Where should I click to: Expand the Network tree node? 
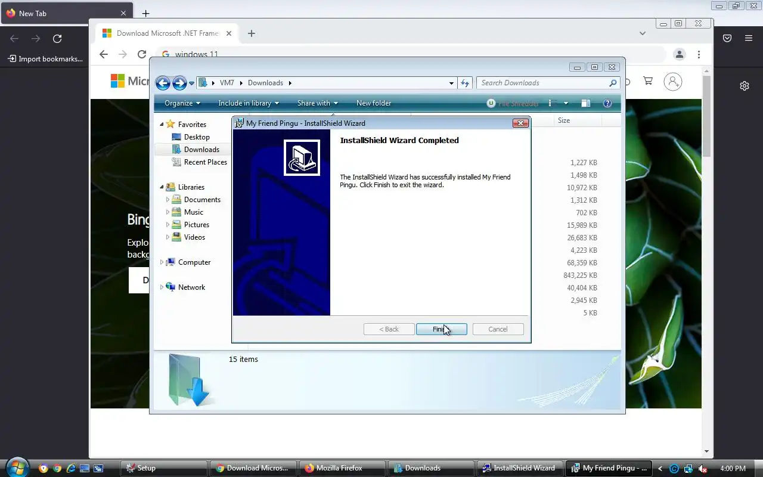click(162, 287)
